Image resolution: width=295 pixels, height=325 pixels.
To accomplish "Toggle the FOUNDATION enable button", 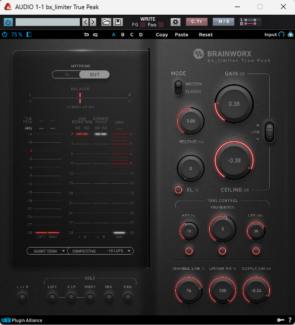I will tap(222, 251).
